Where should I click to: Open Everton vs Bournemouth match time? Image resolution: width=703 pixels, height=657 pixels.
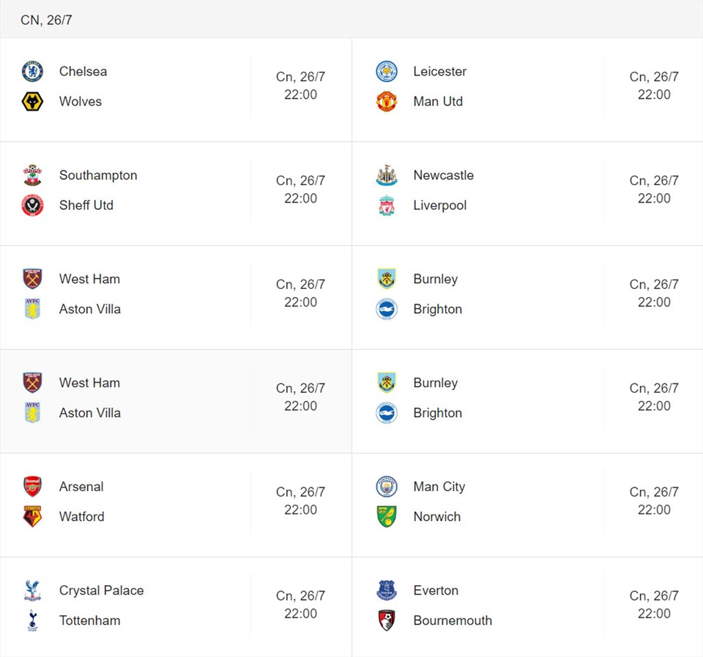click(654, 604)
